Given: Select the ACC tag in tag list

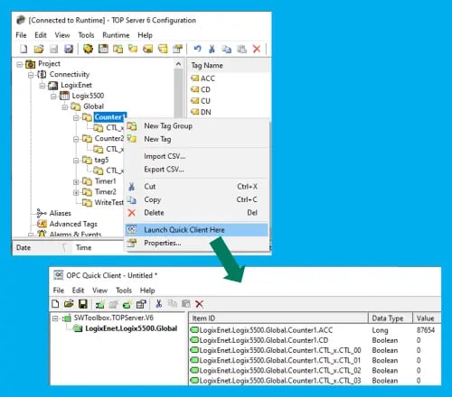Looking at the screenshot, I should tap(208, 78).
